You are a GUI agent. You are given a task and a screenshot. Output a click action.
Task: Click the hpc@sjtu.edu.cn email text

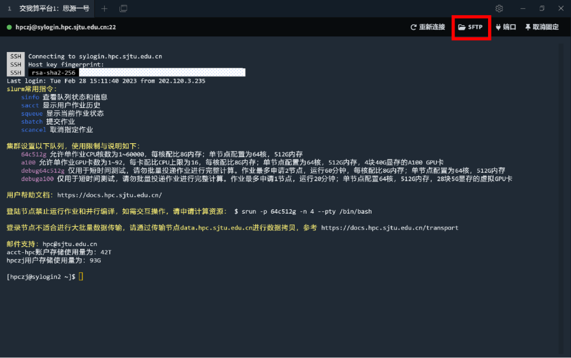click(69, 244)
